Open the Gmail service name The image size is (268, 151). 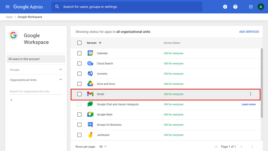100,94
